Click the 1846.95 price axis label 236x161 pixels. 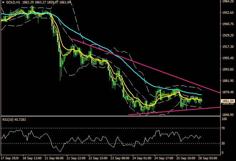227,115
